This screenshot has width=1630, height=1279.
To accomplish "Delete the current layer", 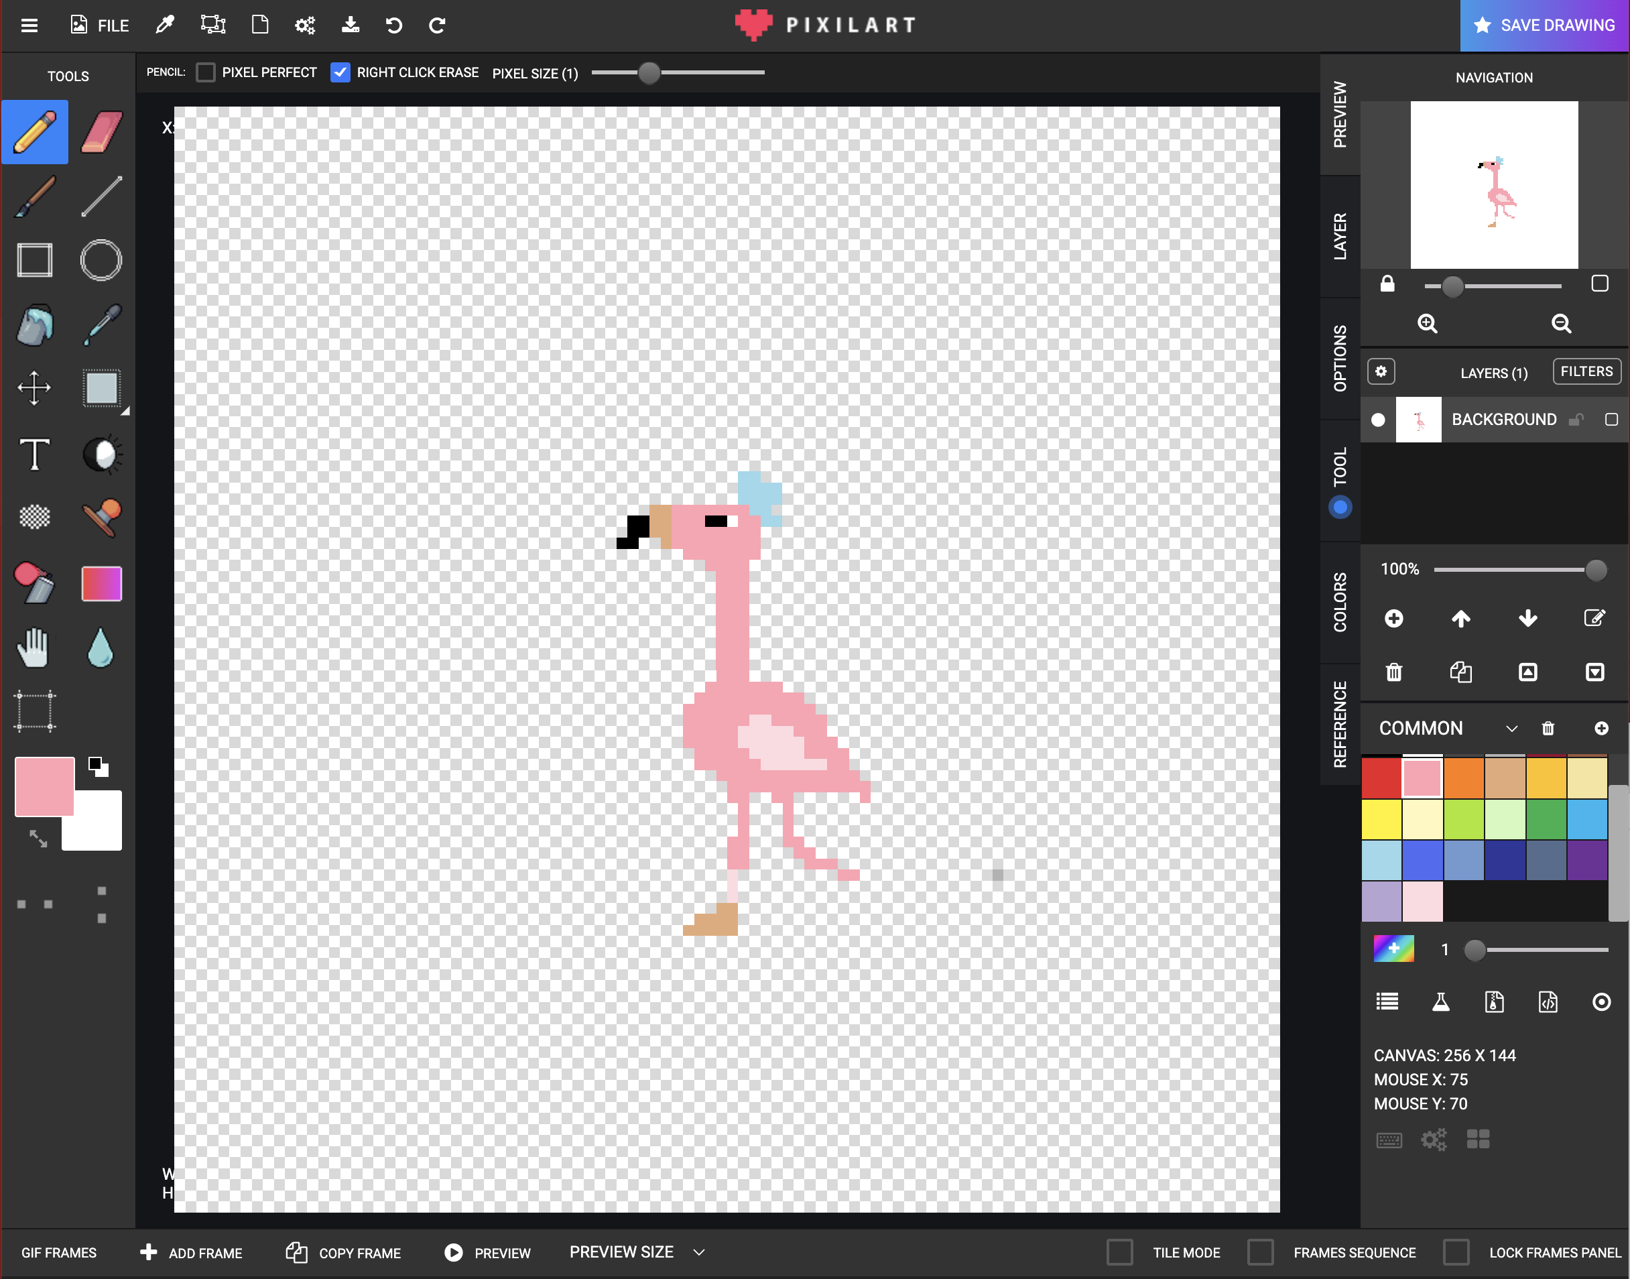I will tap(1393, 672).
